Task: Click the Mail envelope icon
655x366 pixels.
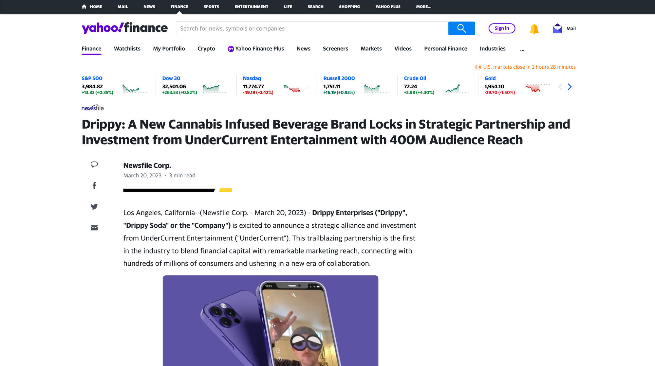Action: [x=557, y=28]
